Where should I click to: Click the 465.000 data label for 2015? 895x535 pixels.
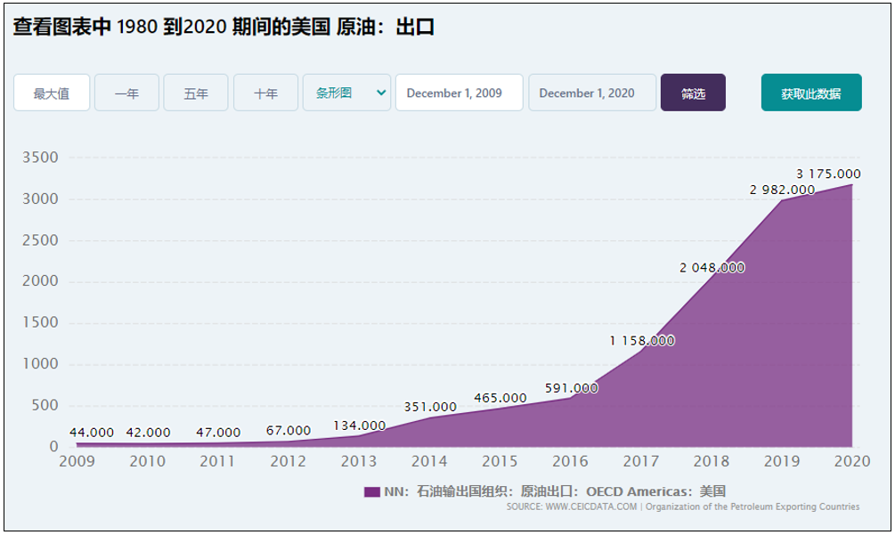click(x=500, y=398)
